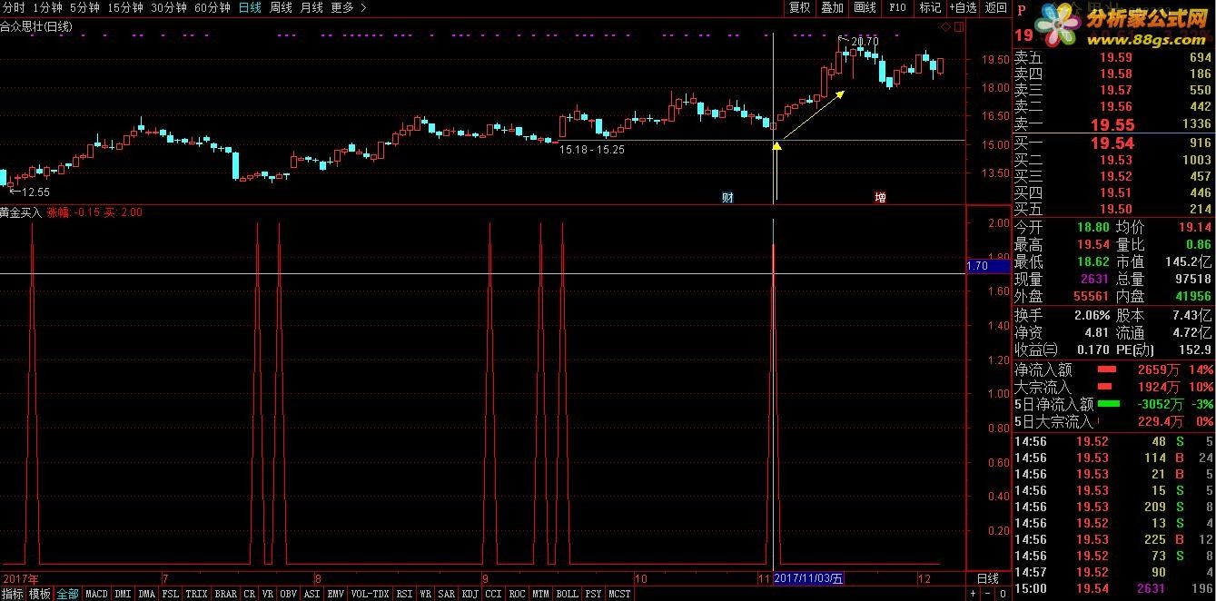Click the 模板 templates tab
Viewport: 1216px width, 601px height.
40,594
